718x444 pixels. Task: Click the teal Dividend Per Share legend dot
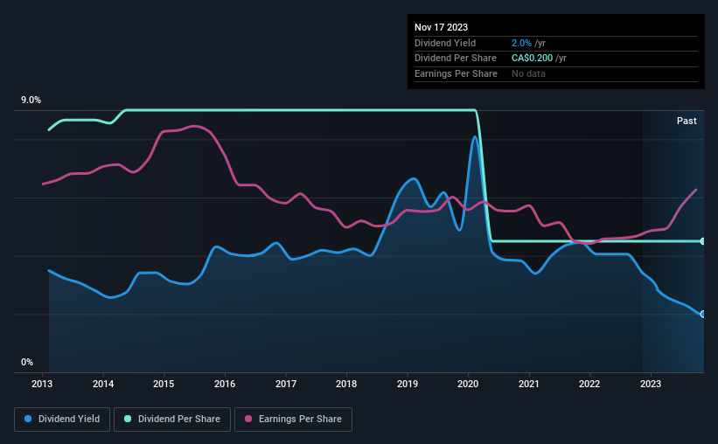(x=128, y=419)
